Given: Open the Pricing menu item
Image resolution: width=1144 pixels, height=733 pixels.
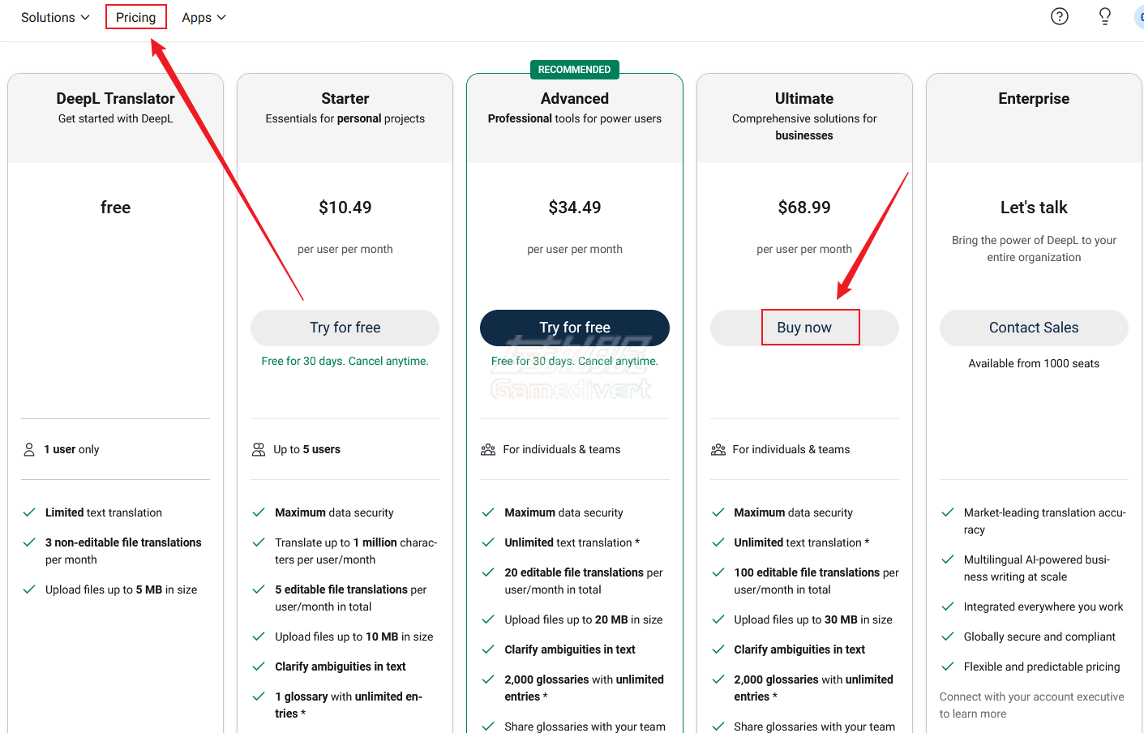Looking at the screenshot, I should [x=135, y=17].
